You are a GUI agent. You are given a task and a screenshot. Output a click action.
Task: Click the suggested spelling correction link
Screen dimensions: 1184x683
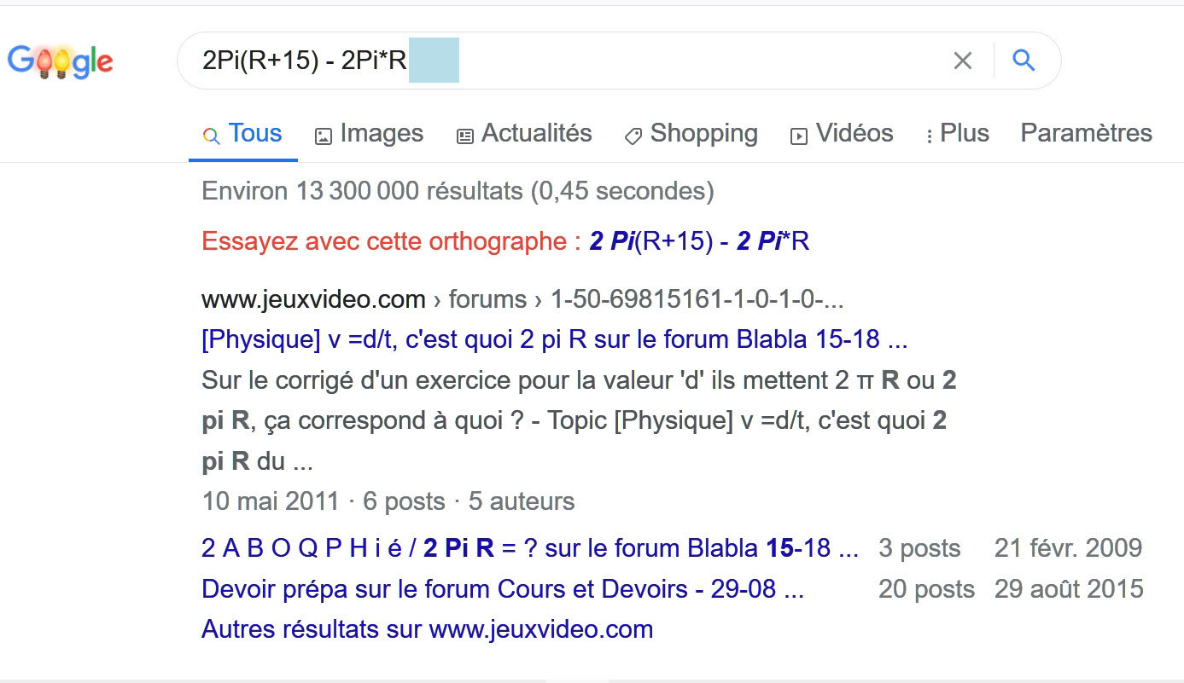click(x=699, y=242)
